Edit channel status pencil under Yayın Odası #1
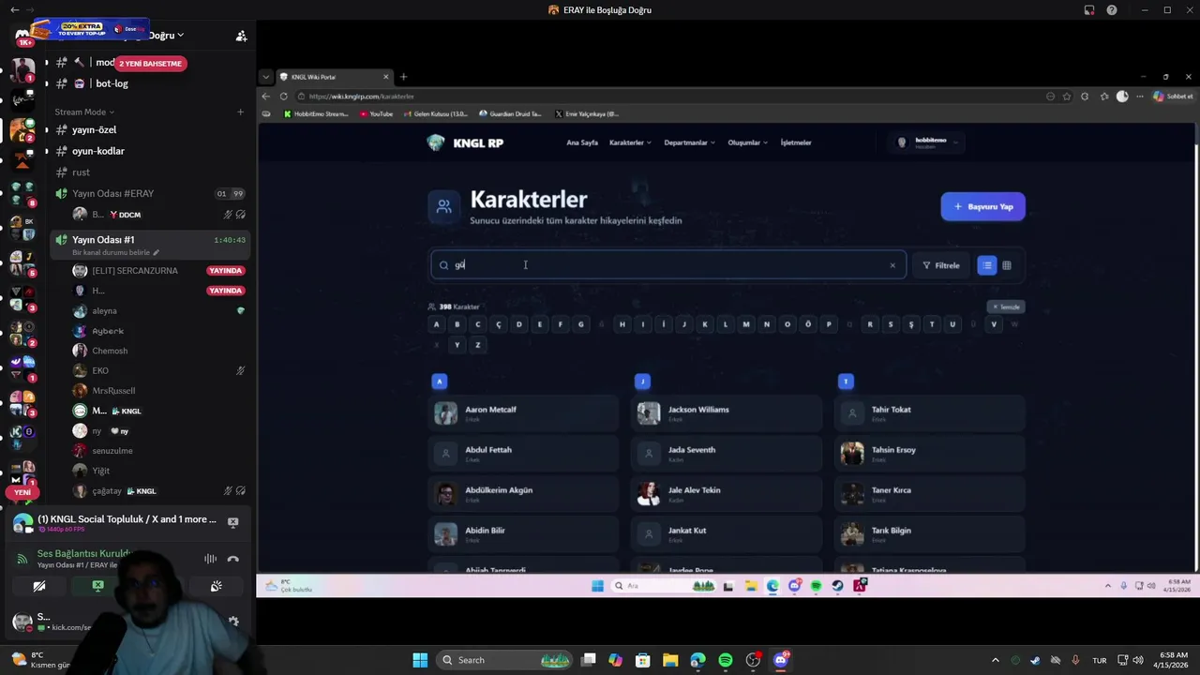The width and height of the screenshot is (1200, 675). pos(156,253)
